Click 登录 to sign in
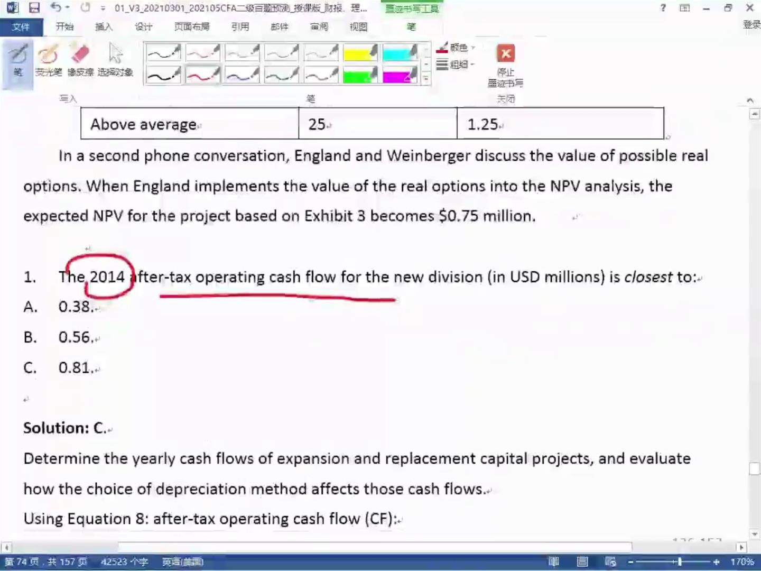761x571 pixels. pos(751,24)
